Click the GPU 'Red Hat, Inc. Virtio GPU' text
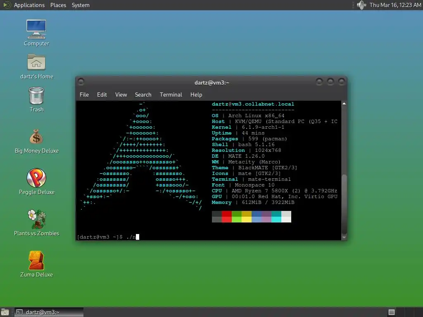Image resolution: width=423 pixels, height=317 pixels. 298,196
